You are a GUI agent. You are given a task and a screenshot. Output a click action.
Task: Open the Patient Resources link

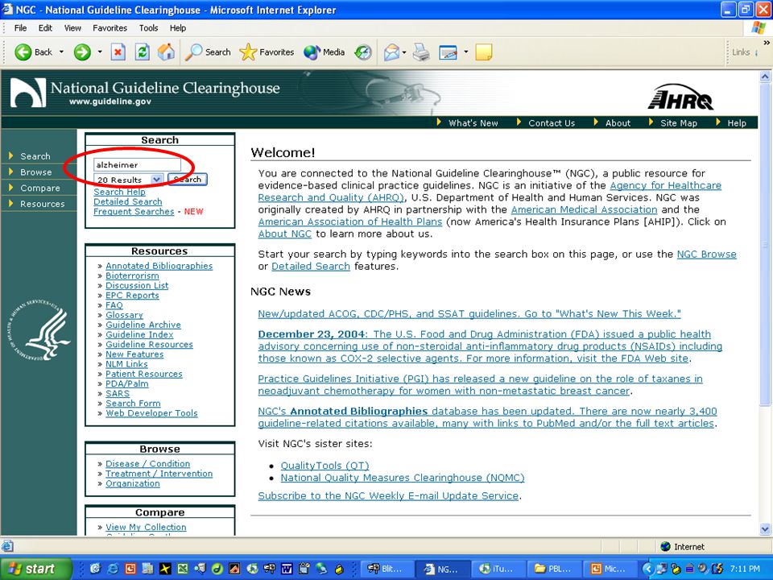point(144,375)
